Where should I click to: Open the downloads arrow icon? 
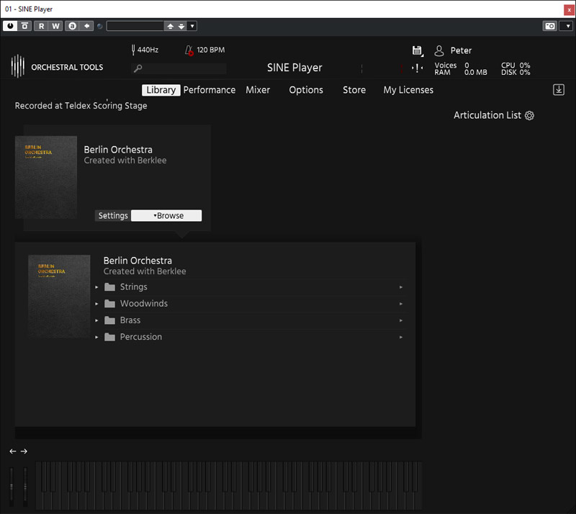click(x=558, y=90)
